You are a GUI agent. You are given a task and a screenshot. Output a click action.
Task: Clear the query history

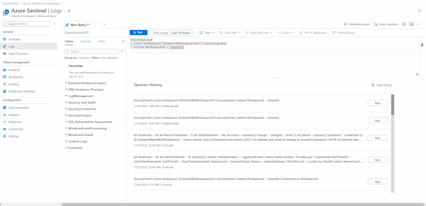click(x=382, y=85)
